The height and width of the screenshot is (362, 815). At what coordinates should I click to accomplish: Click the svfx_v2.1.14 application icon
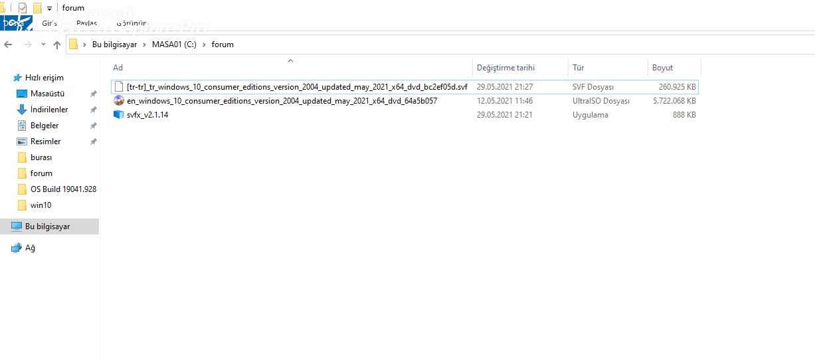pyautogui.click(x=119, y=115)
